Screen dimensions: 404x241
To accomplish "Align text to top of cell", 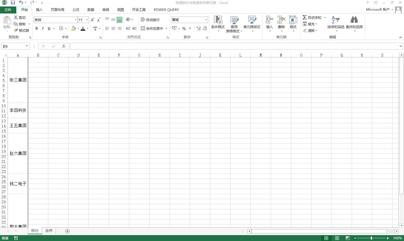I will point(107,20).
